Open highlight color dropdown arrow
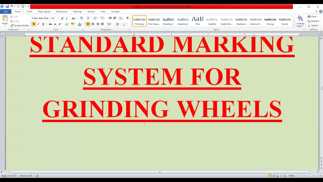Viewport: 323px width, 182px height. coord(76,24)
